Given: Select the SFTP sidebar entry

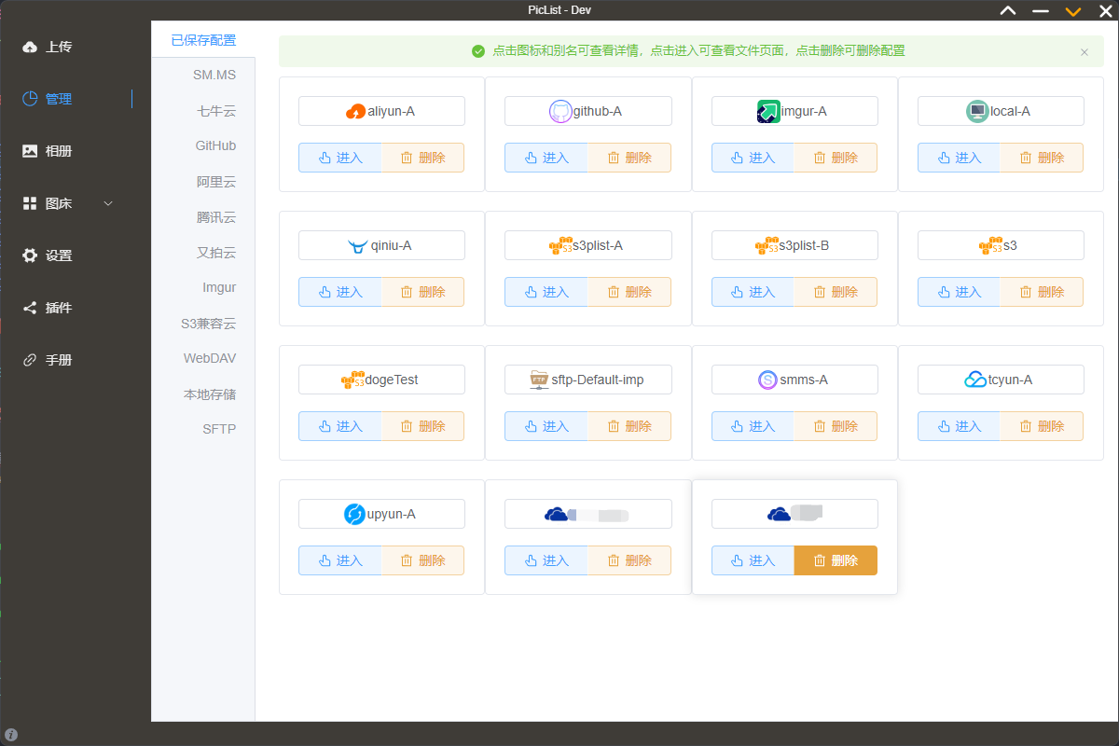Looking at the screenshot, I should pyautogui.click(x=221, y=428).
